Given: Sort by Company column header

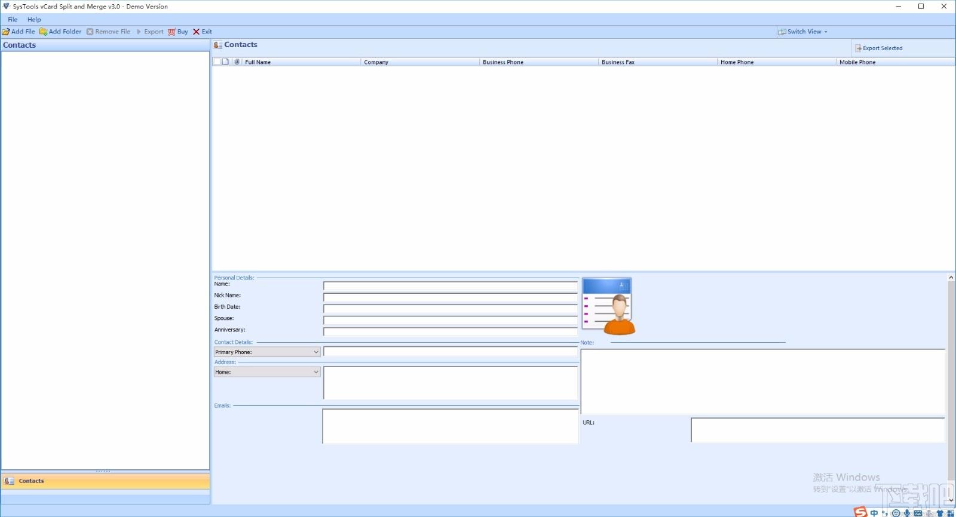Looking at the screenshot, I should (x=420, y=61).
